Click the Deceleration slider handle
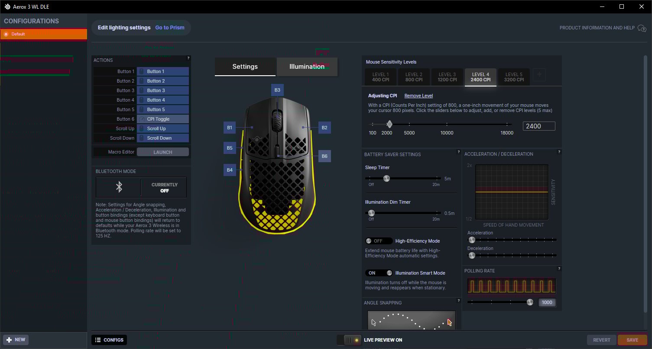 tap(472, 256)
